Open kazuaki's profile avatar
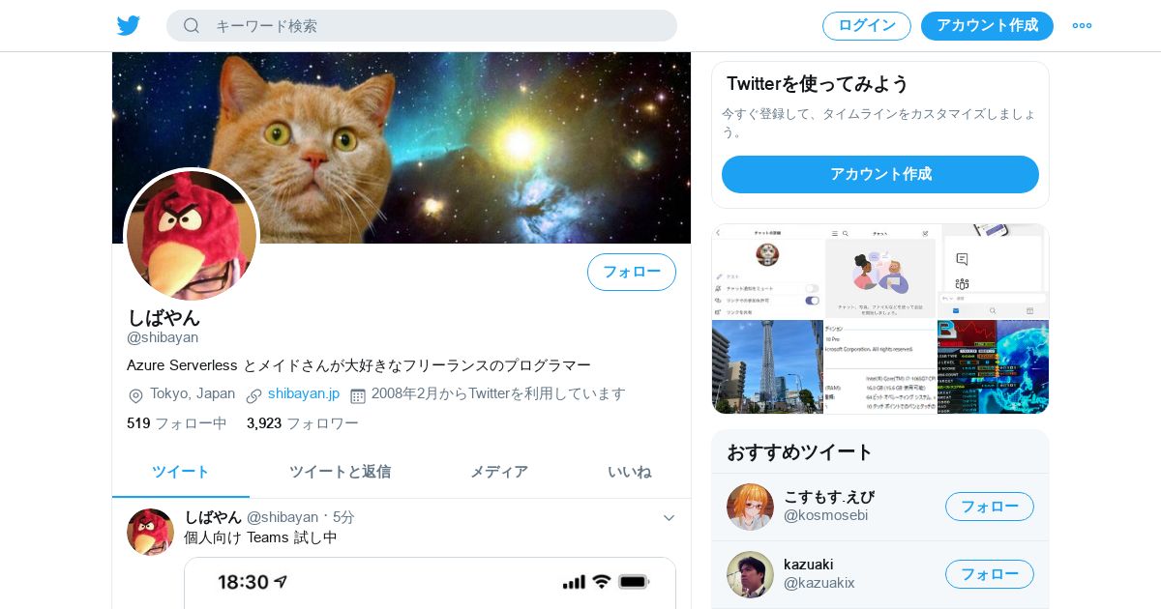The width and height of the screenshot is (1161, 609). point(750,574)
